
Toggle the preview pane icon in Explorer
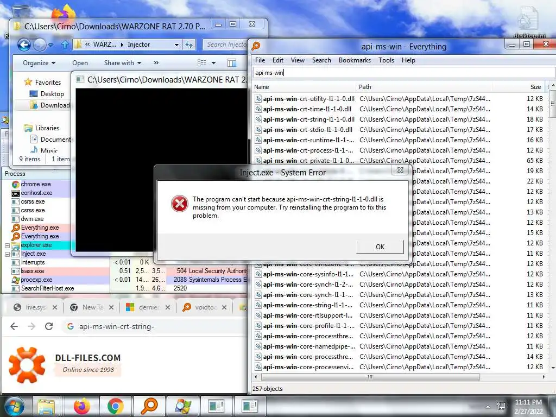pyautogui.click(x=232, y=63)
